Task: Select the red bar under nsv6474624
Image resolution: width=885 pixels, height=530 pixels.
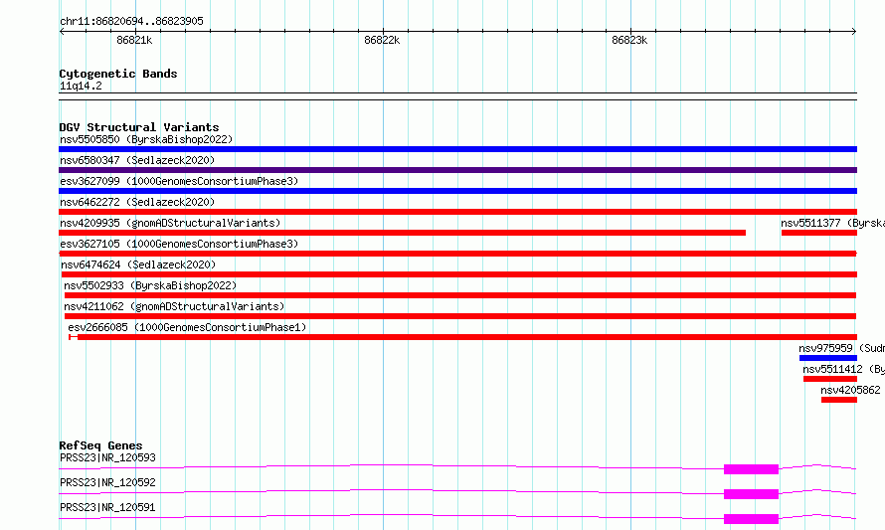Action: click(x=458, y=274)
